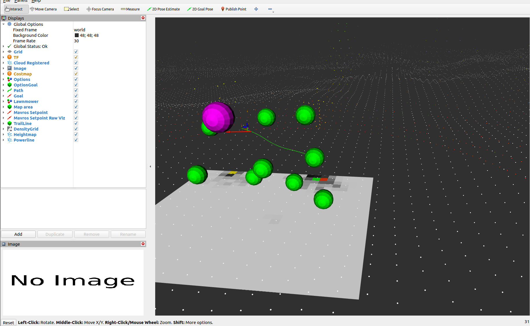Pick the 2D Goal Pose tool

pos(200,9)
